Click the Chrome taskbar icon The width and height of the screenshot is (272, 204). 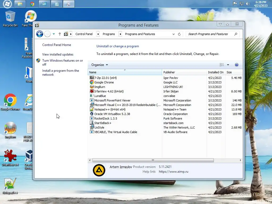[x=32, y=4]
